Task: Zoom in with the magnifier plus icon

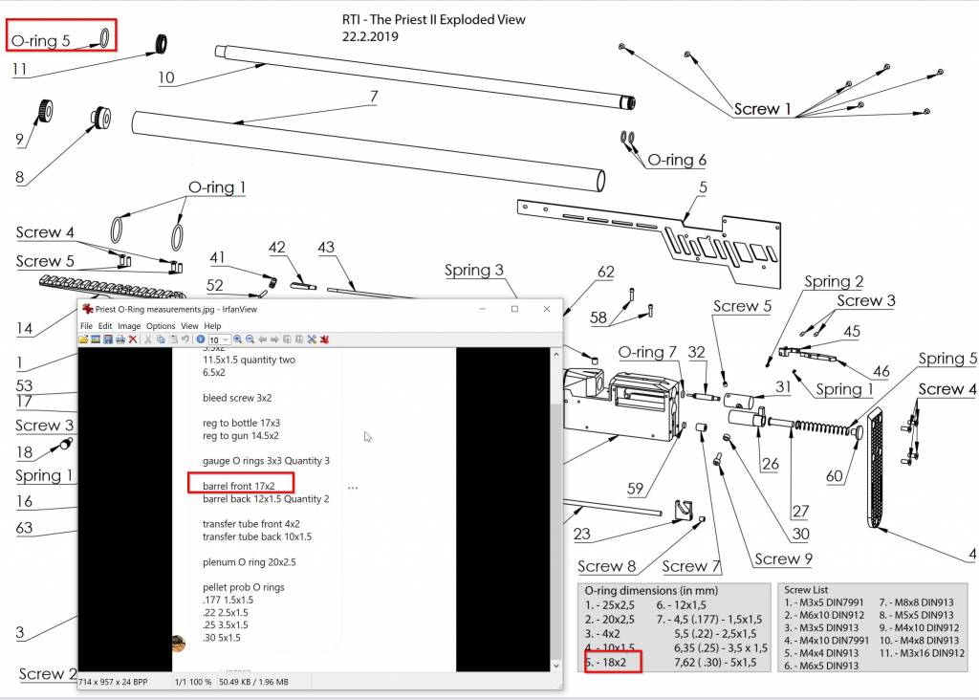Action: 238,339
